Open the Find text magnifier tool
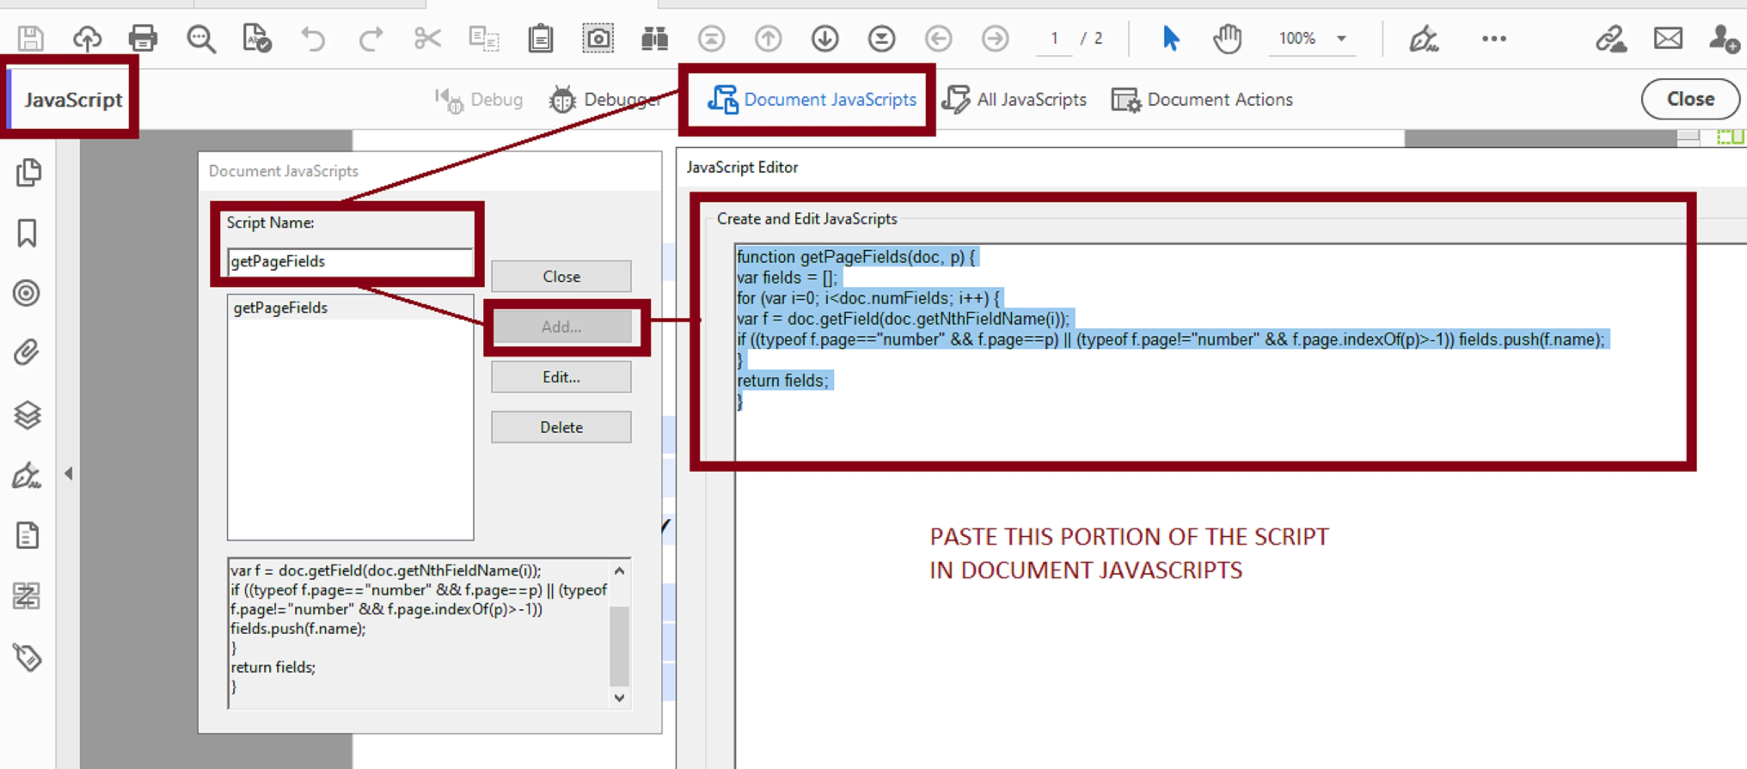This screenshot has height=769, width=1747. (201, 39)
